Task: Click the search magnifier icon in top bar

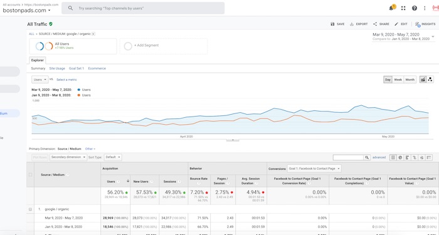Action: pos(70,8)
